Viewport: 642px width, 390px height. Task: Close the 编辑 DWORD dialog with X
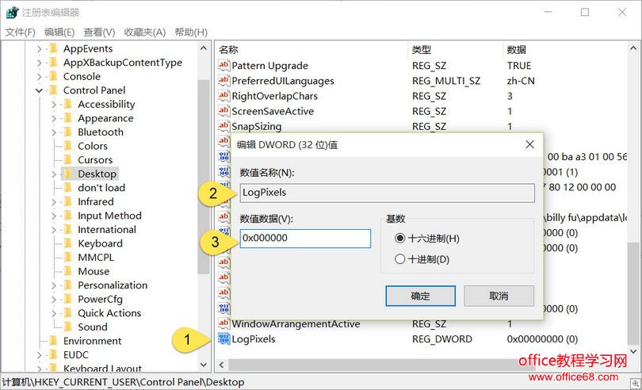click(529, 144)
